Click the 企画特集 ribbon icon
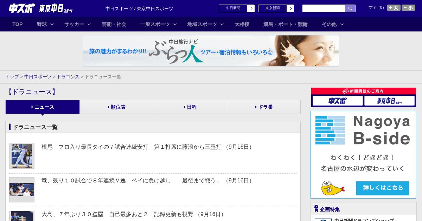Image resolution: width=422 pixels, height=221 pixels. [x=316, y=209]
